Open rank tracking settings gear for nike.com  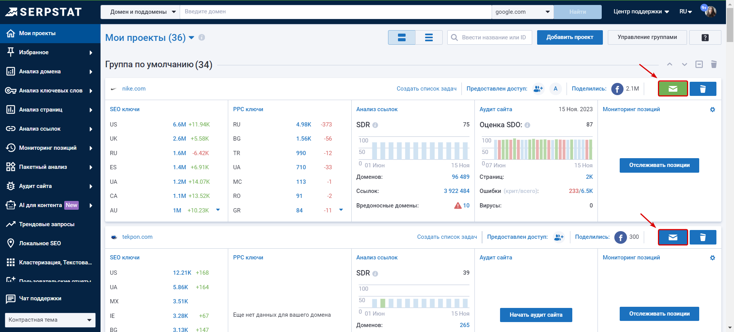click(x=712, y=110)
